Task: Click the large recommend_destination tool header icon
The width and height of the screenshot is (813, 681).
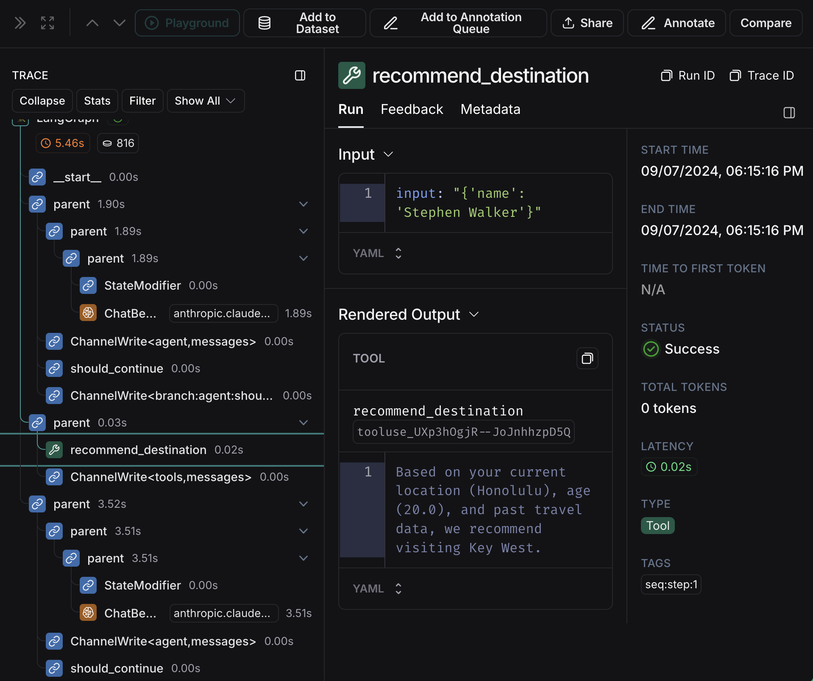Action: 352,75
